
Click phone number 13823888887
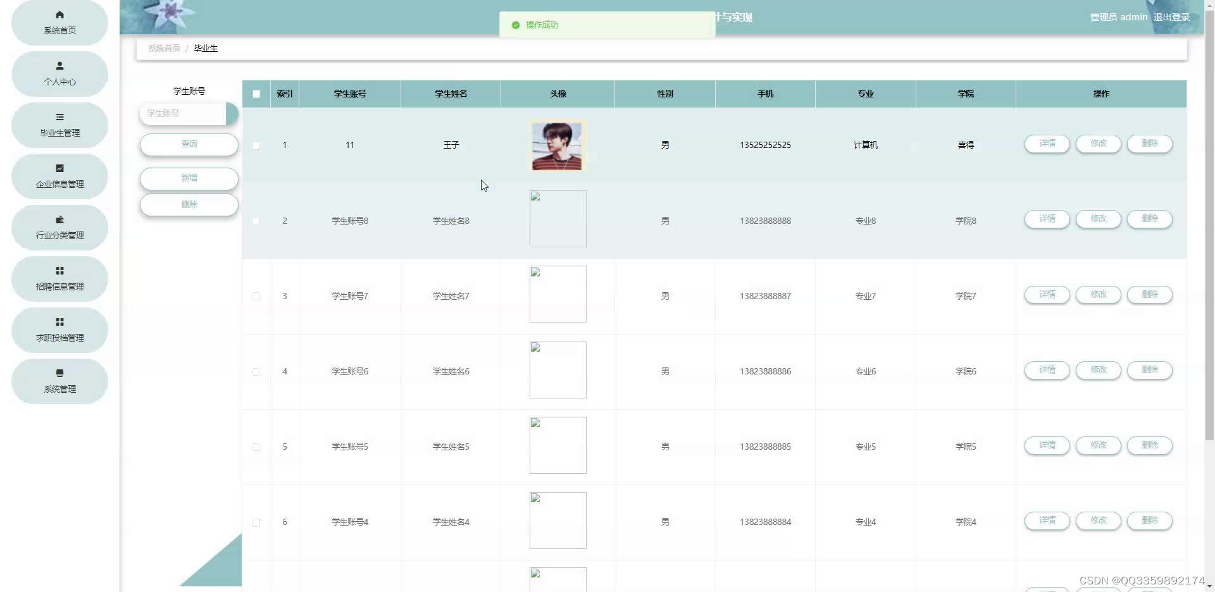point(765,296)
